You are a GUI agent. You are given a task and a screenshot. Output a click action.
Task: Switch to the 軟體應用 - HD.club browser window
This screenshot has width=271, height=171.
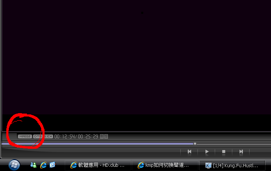coord(98,165)
